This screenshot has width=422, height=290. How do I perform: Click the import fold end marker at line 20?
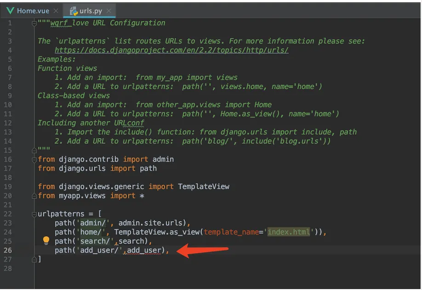[34, 196]
